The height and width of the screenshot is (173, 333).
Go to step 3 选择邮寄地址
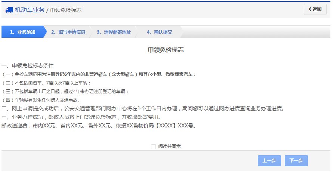tap(114, 32)
